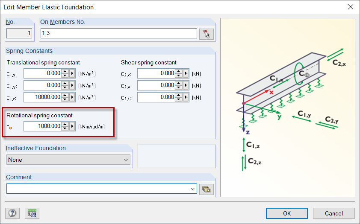Pick members graphically with the selection icon
The height and width of the screenshot is (224, 360).
[x=207, y=34]
